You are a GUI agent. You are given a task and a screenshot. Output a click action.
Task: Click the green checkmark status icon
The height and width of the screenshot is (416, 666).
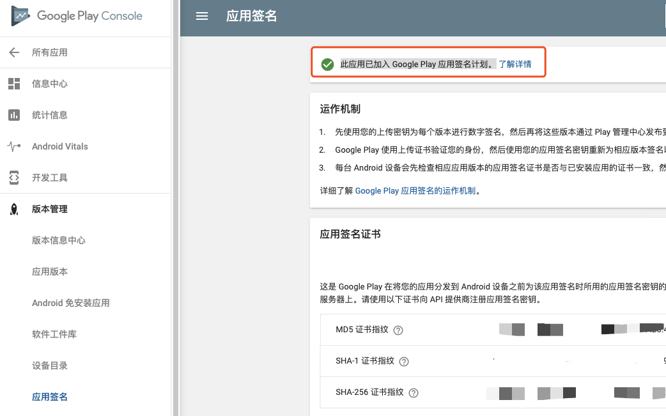(327, 65)
